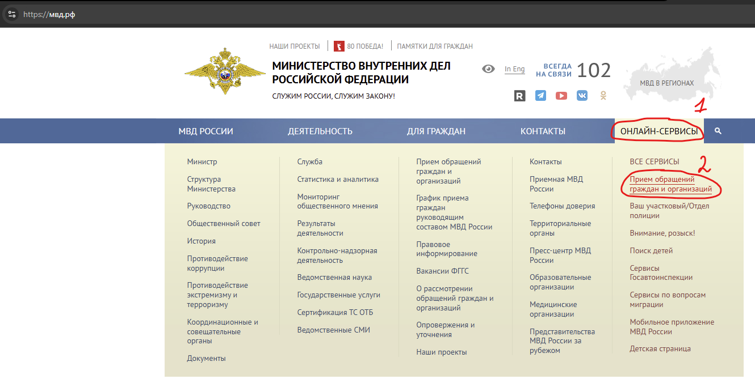Open Результаты деятельности link
Screen dimensions: 755x379
pos(320,228)
